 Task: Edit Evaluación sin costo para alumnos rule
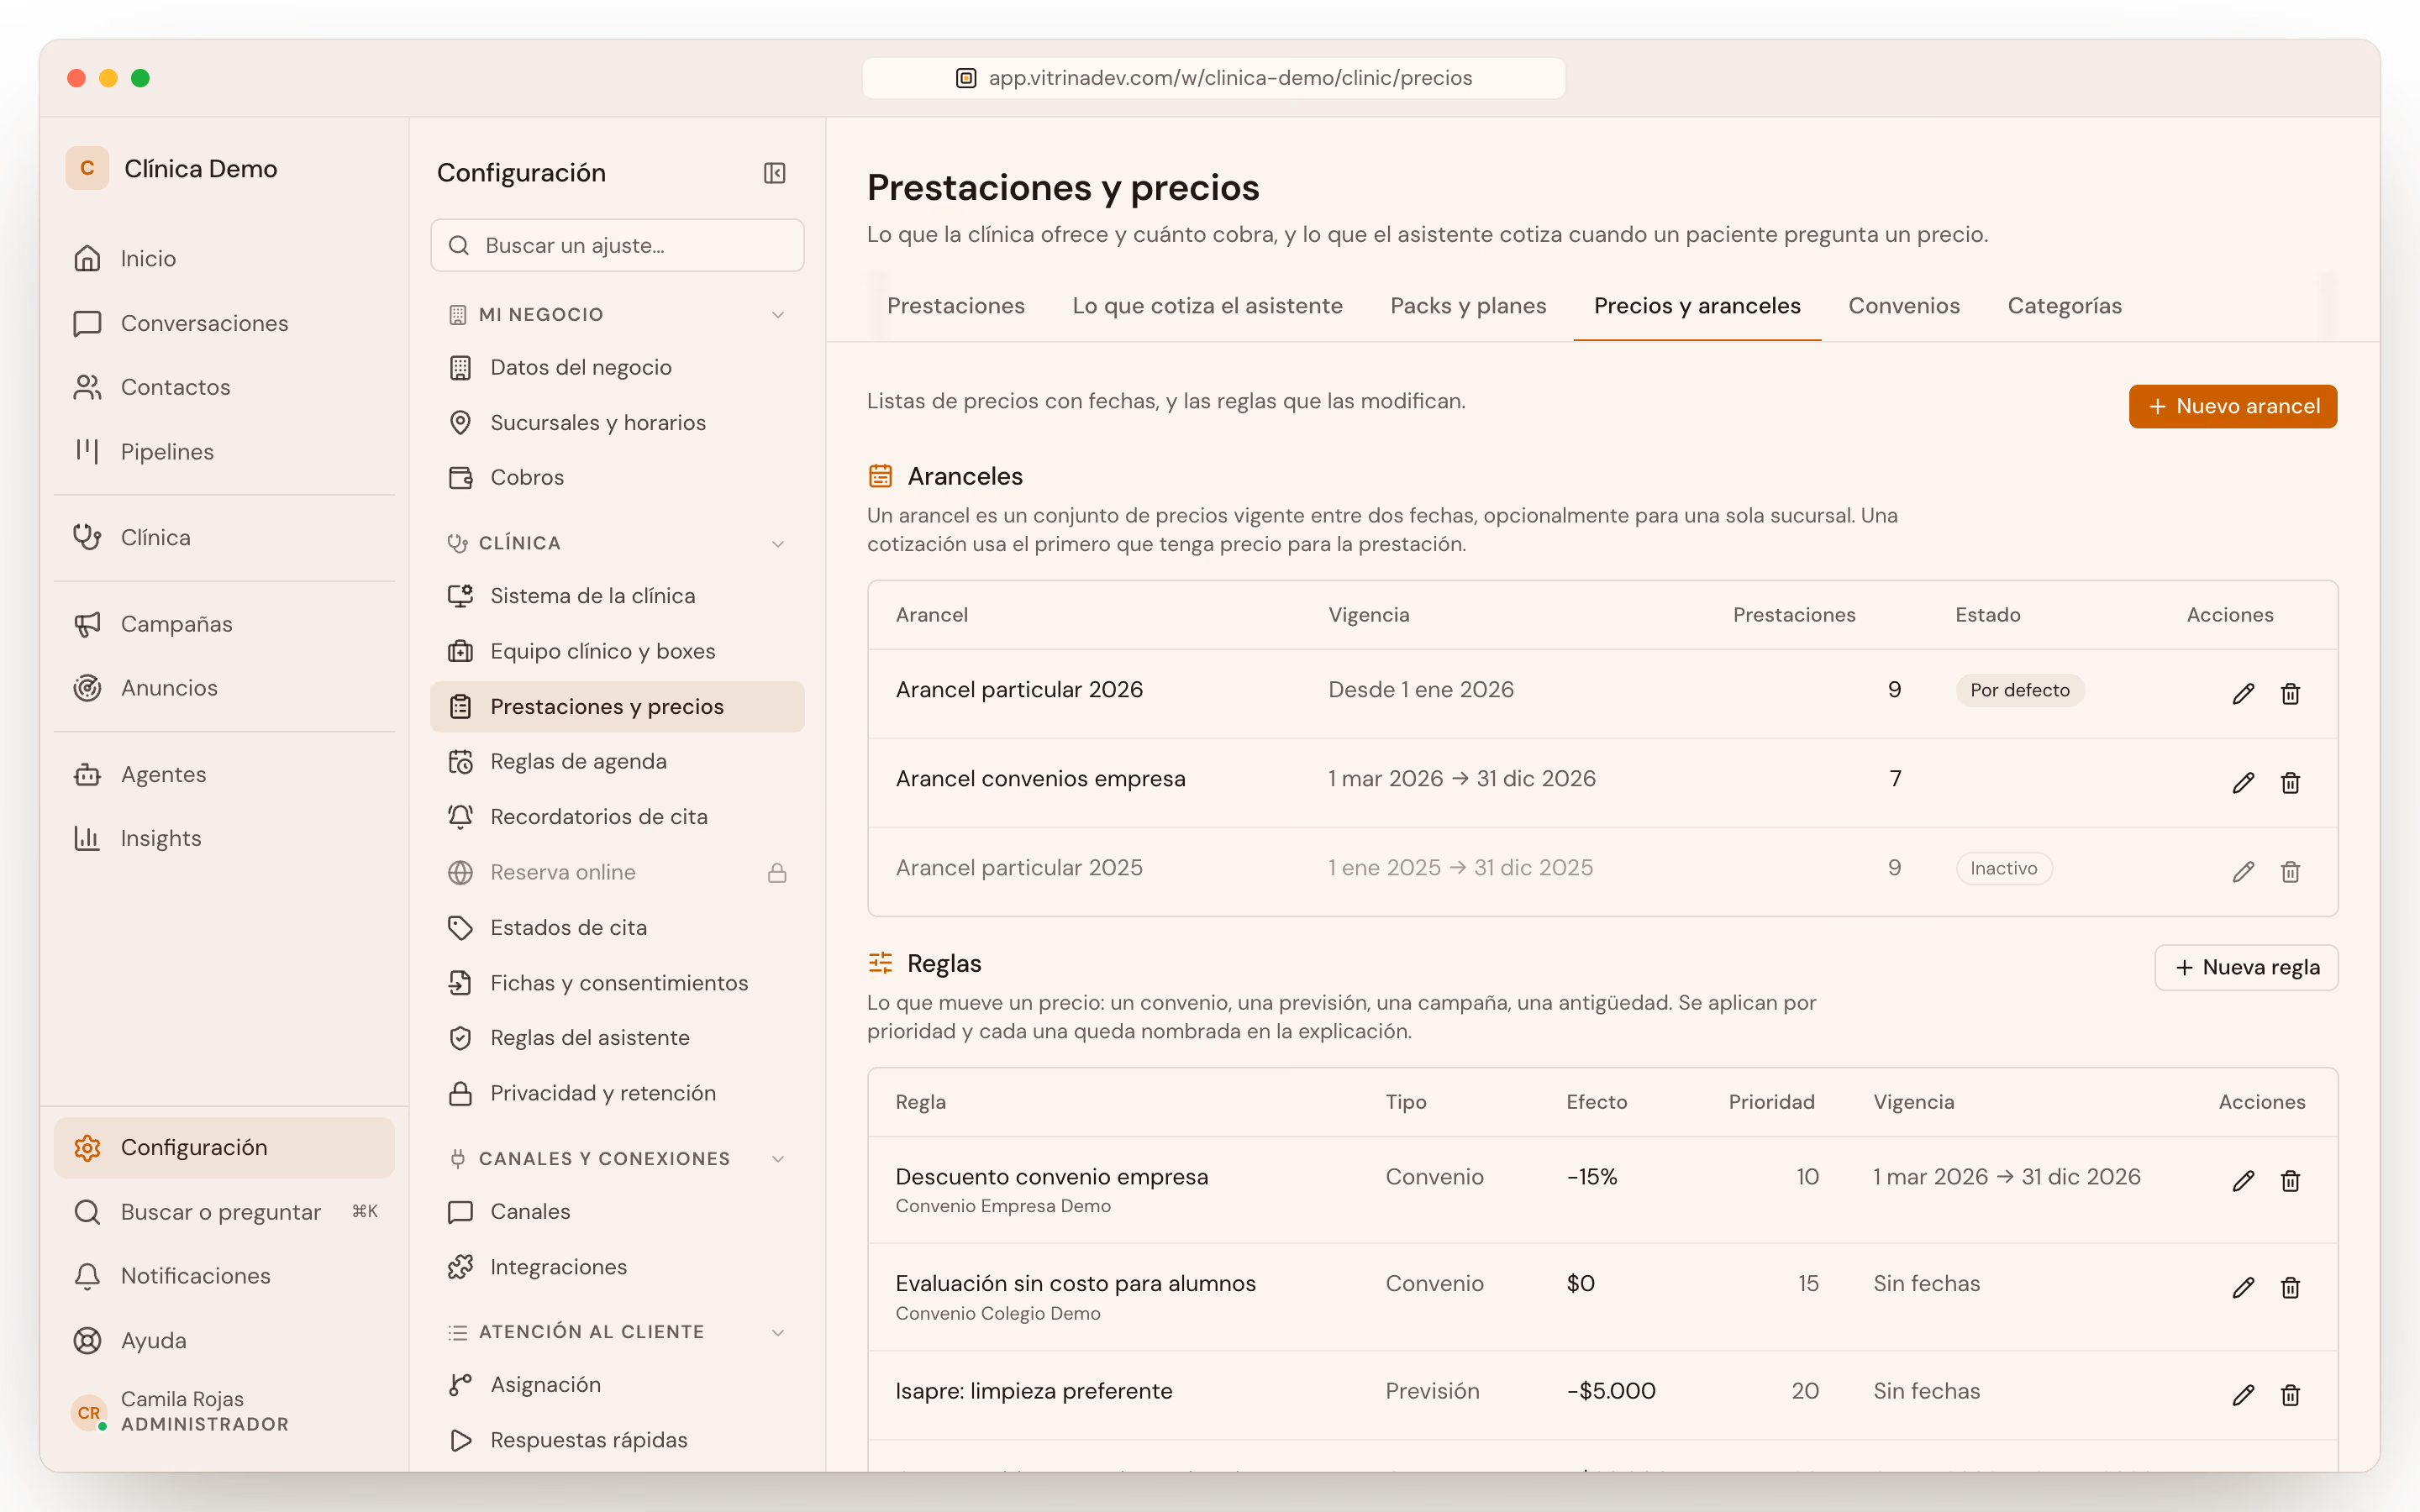point(2243,1287)
